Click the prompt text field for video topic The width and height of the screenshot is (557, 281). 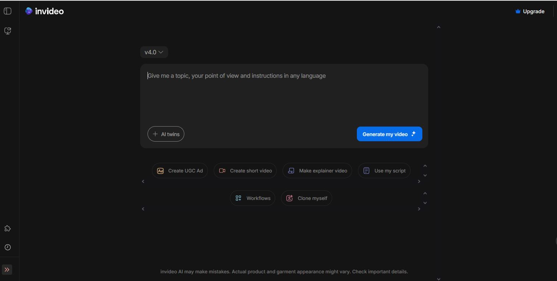point(283,95)
